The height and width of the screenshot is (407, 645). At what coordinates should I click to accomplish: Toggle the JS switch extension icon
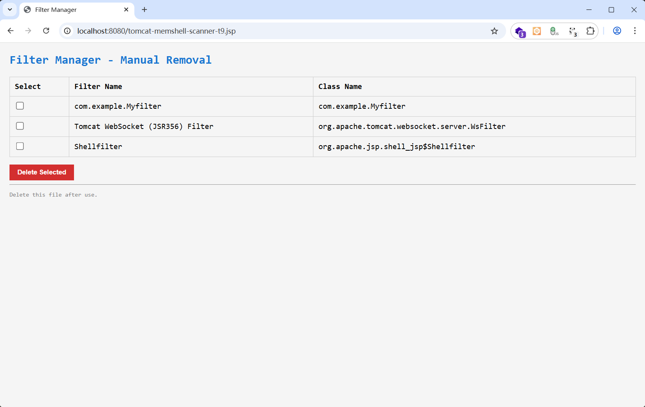(554, 31)
